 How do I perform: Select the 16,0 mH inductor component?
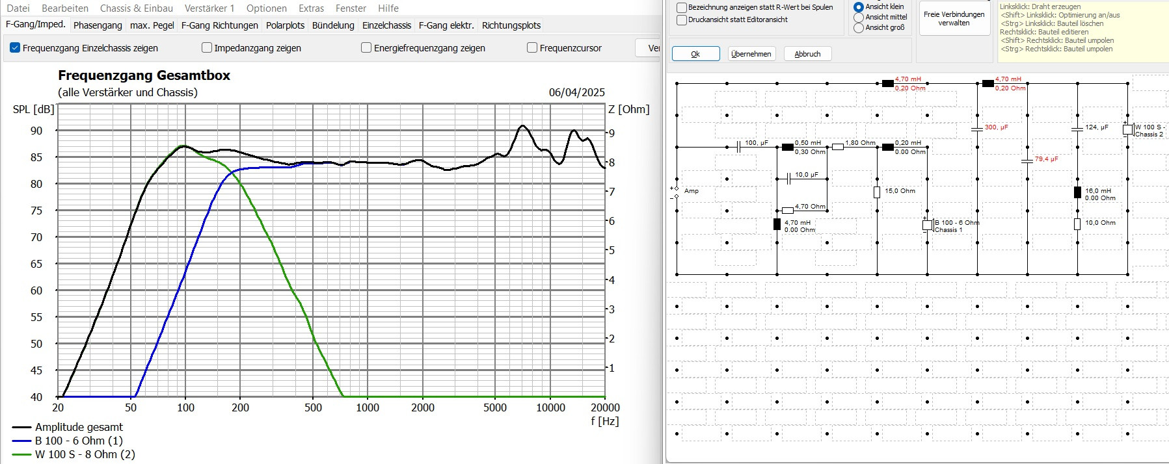click(1077, 192)
